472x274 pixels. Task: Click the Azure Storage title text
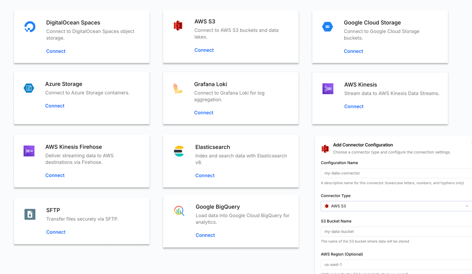pyautogui.click(x=64, y=84)
